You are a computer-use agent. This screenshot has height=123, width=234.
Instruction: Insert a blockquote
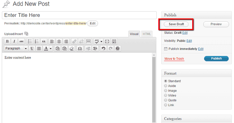click(44, 41)
